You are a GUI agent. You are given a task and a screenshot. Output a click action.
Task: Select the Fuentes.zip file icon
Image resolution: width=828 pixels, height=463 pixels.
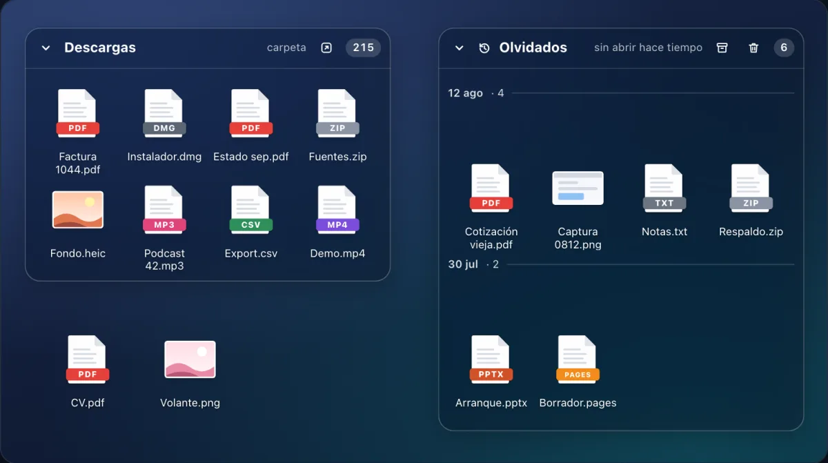tap(337, 113)
